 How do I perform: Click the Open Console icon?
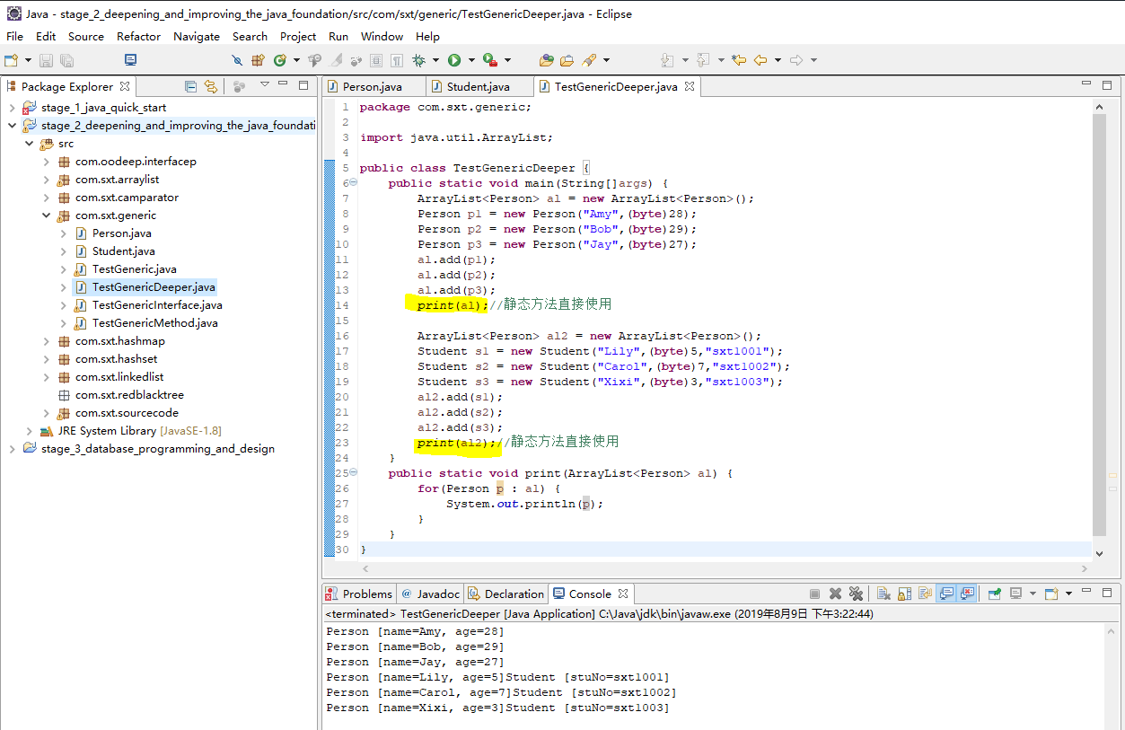click(1051, 594)
